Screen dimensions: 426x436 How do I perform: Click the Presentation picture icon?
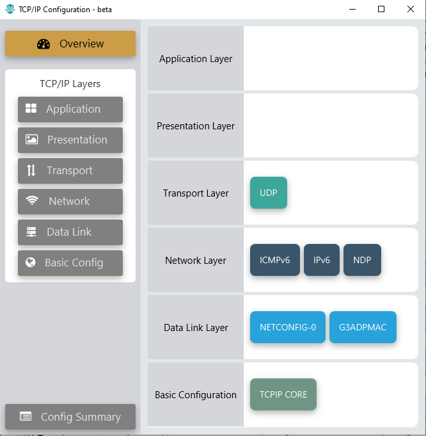pos(31,140)
